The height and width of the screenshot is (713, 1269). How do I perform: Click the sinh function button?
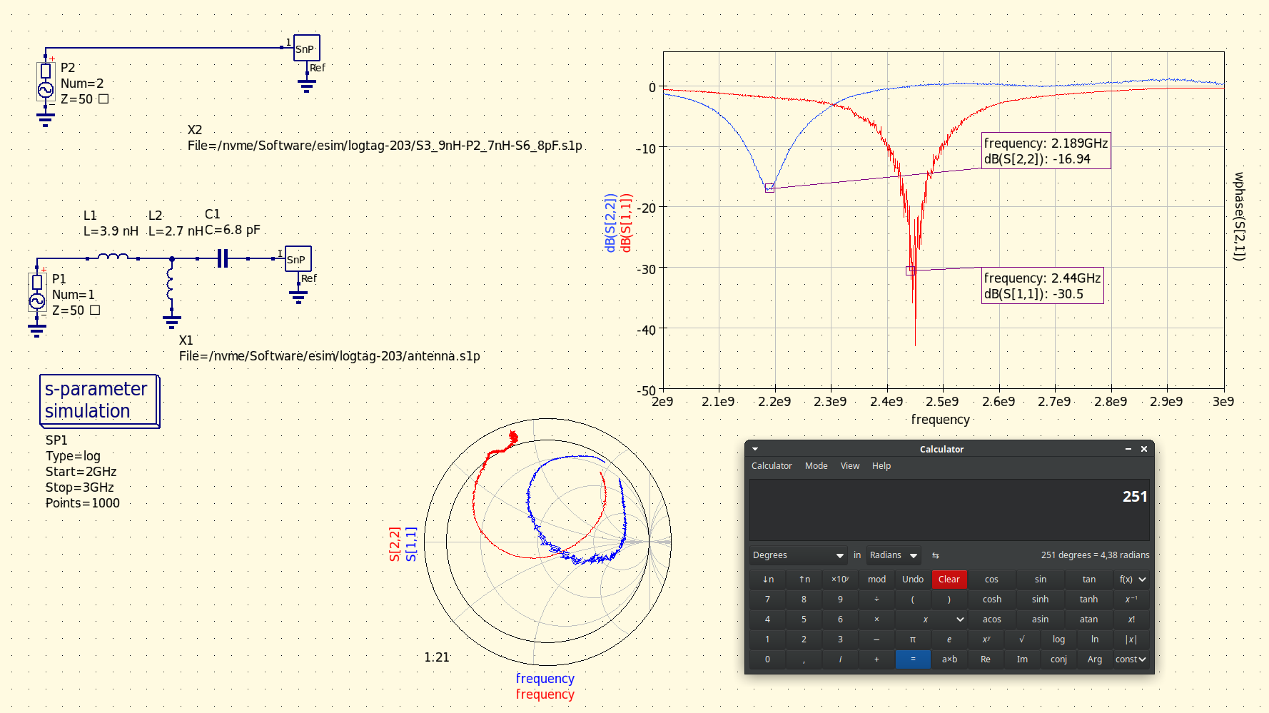(1040, 600)
